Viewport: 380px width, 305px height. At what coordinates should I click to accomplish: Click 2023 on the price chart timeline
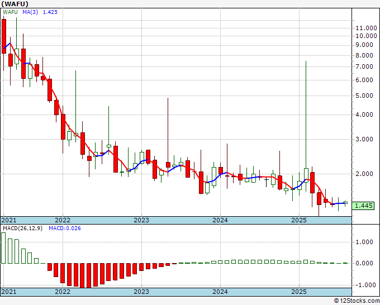pos(141,220)
